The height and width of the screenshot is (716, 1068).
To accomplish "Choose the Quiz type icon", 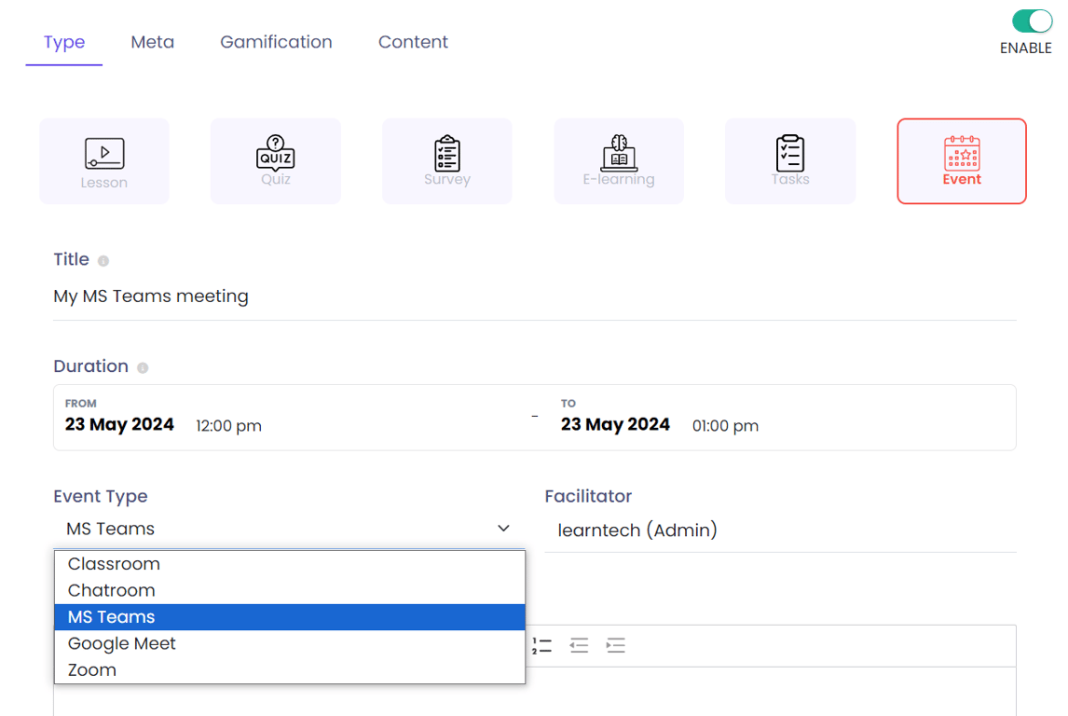I will (x=276, y=153).
